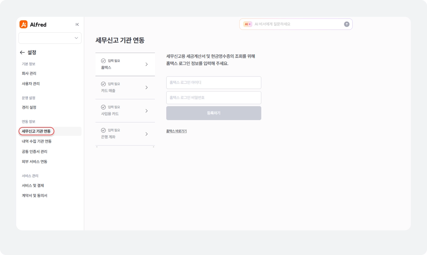This screenshot has width=427, height=255.
Task: Click the check circle icon for 은행 계좌
Action: (x=103, y=130)
